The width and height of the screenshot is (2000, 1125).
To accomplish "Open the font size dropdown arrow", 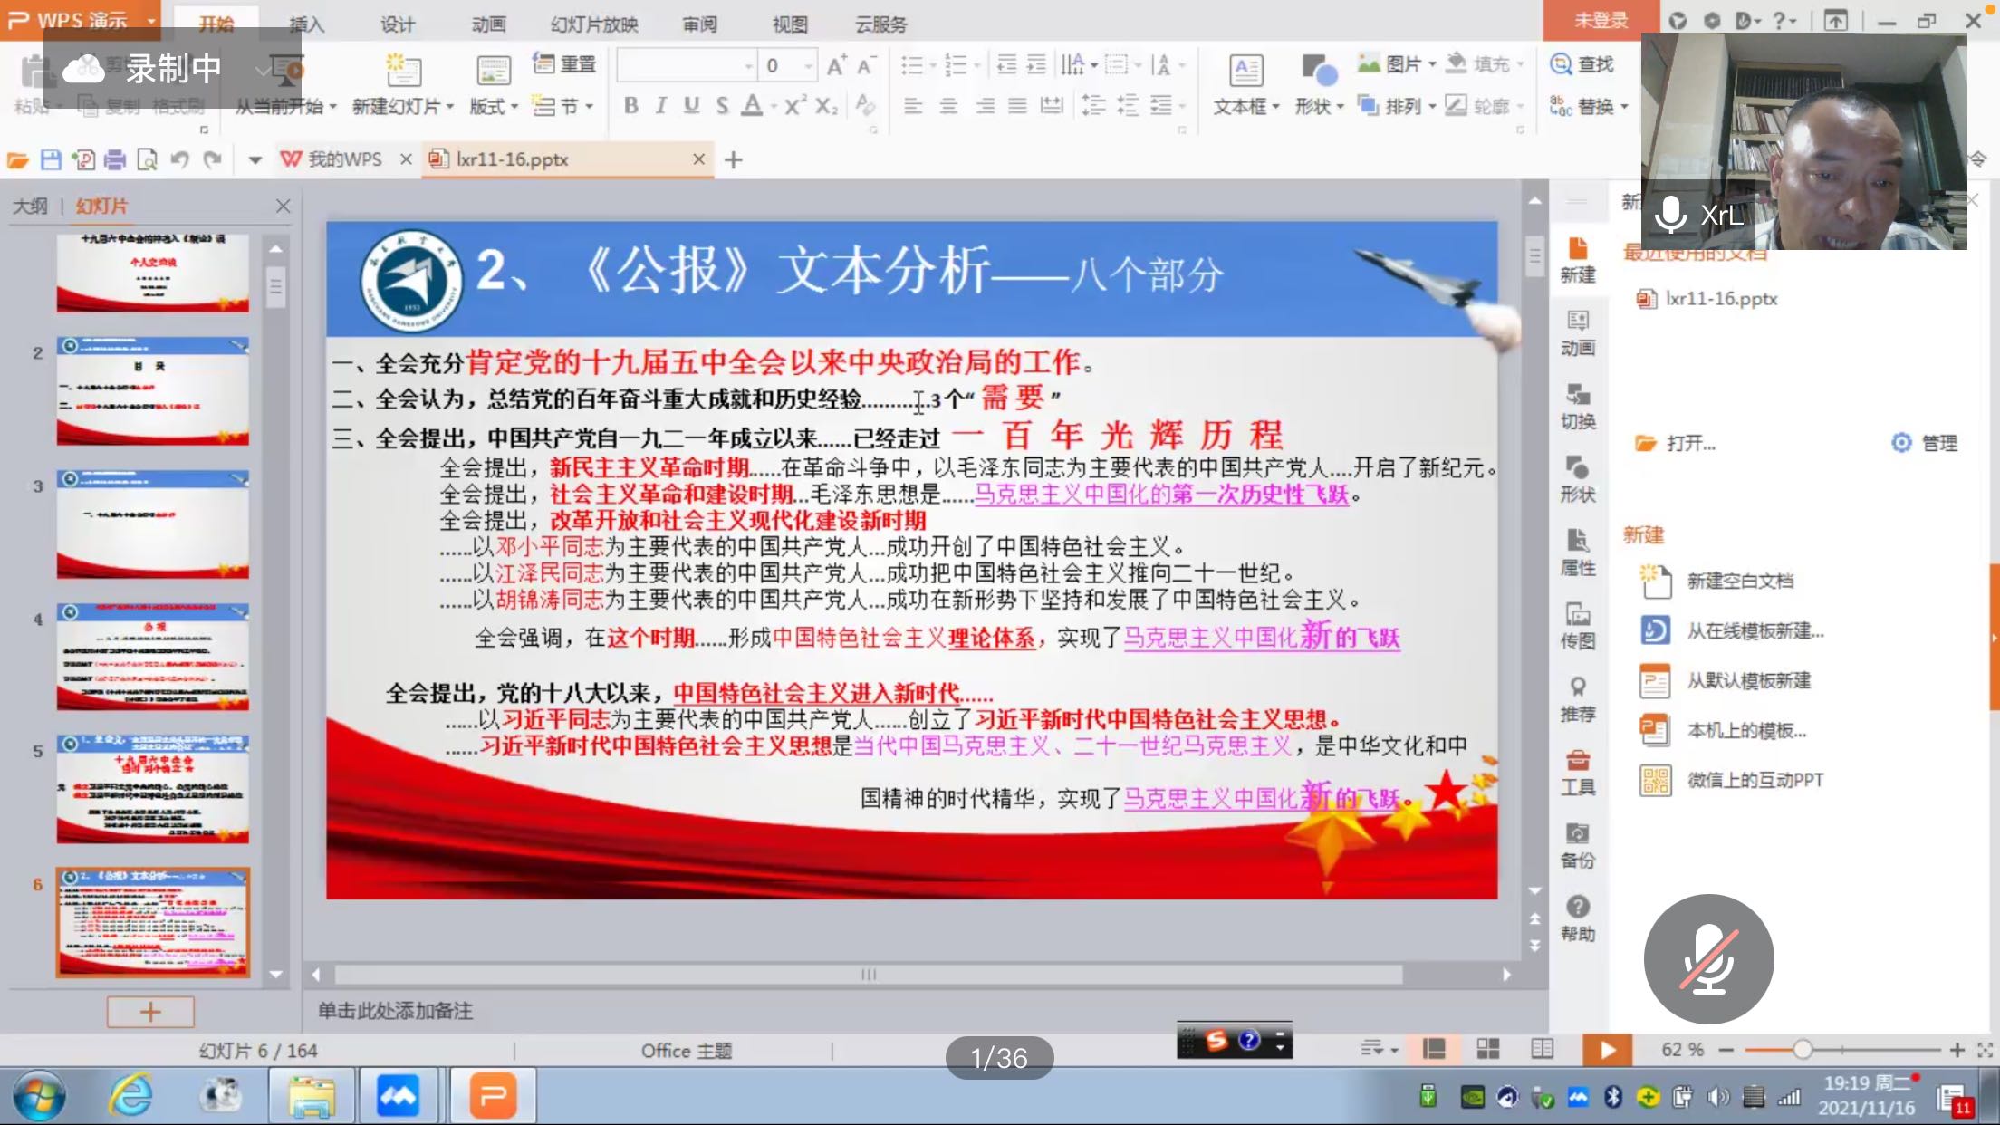I will (807, 65).
